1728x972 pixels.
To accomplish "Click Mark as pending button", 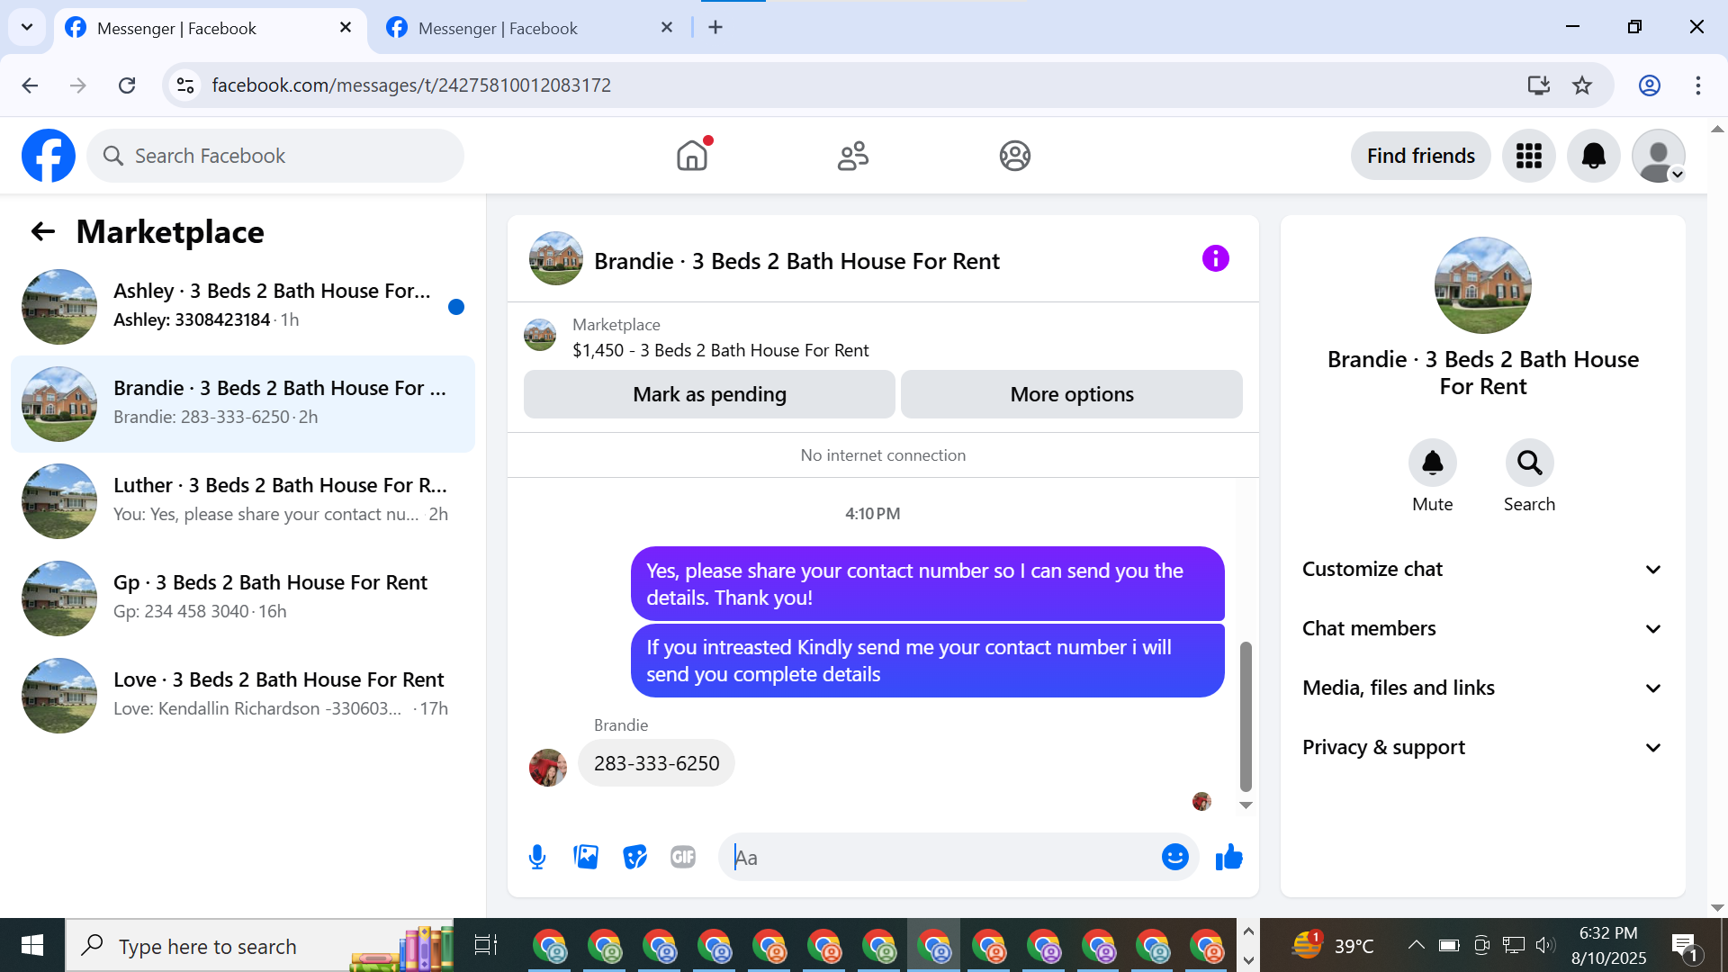I will [709, 394].
